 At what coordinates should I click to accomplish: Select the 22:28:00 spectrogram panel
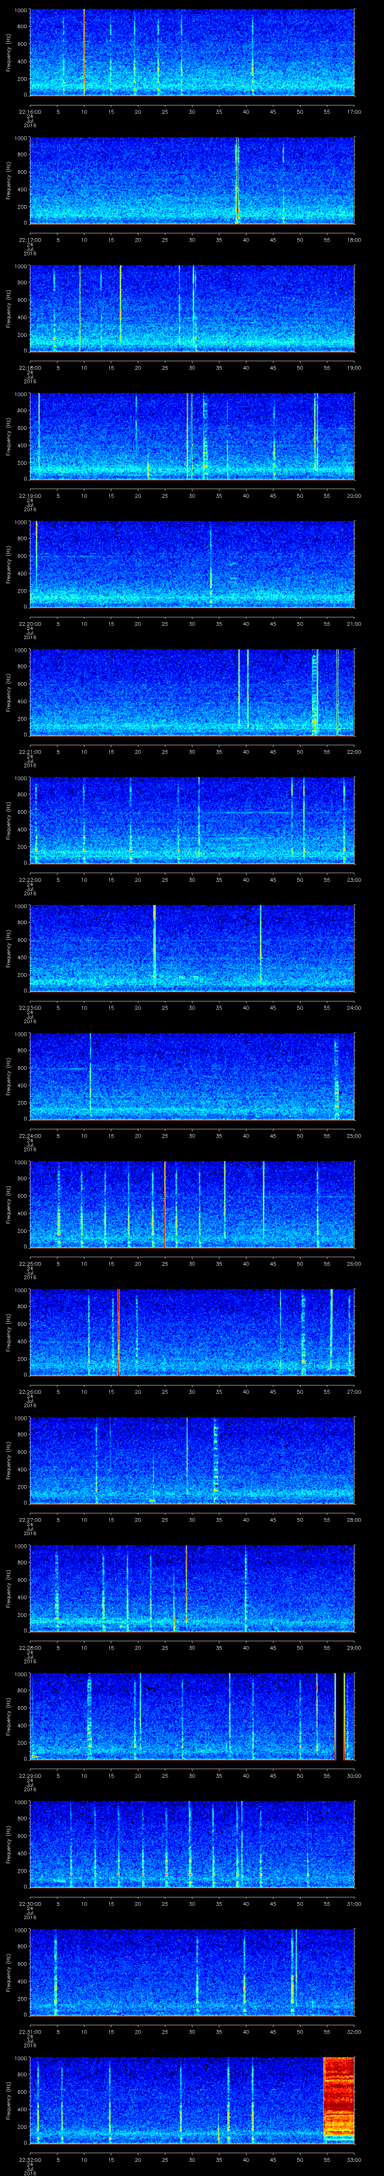coord(192,1587)
